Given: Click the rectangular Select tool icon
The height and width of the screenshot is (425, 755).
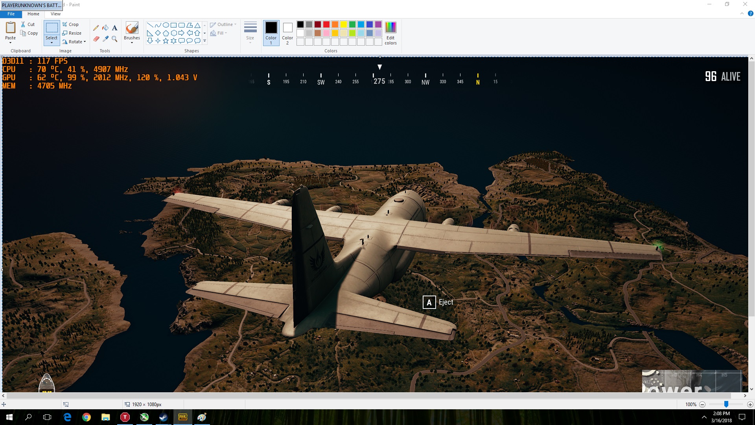Looking at the screenshot, I should pyautogui.click(x=52, y=28).
